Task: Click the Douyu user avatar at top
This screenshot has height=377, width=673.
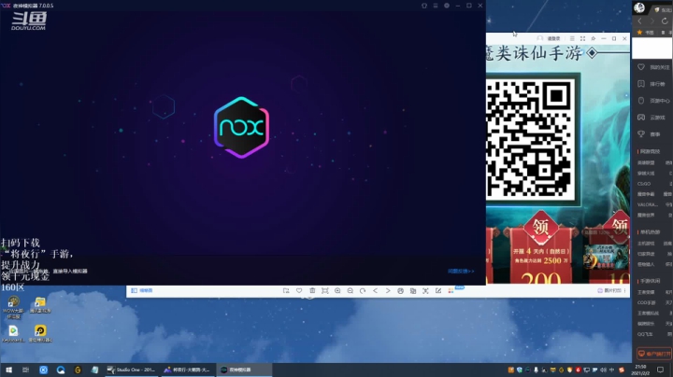Action: (639, 7)
